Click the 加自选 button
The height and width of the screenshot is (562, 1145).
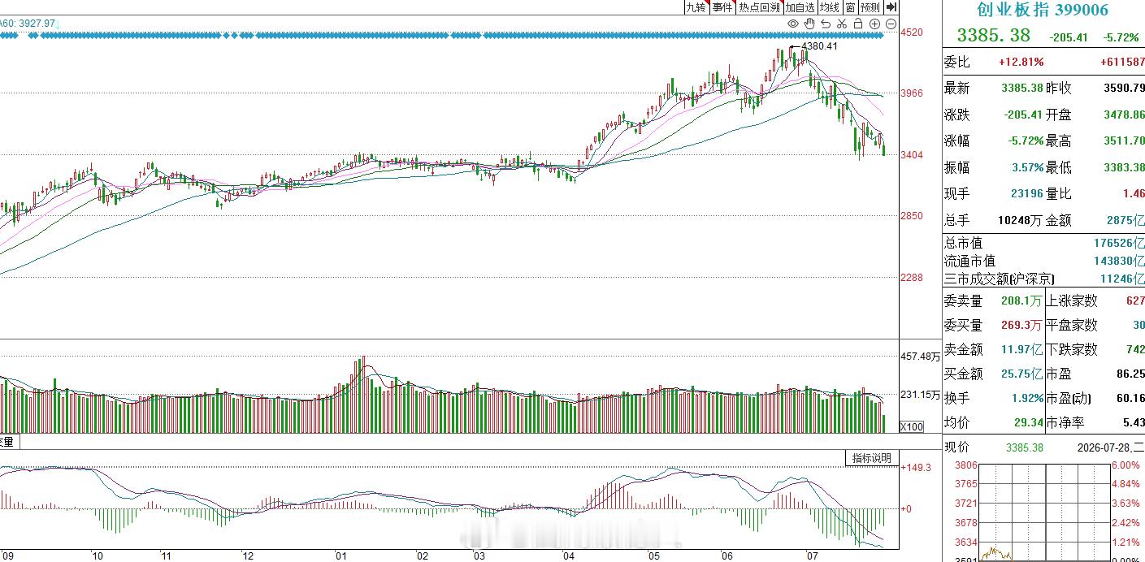800,7
